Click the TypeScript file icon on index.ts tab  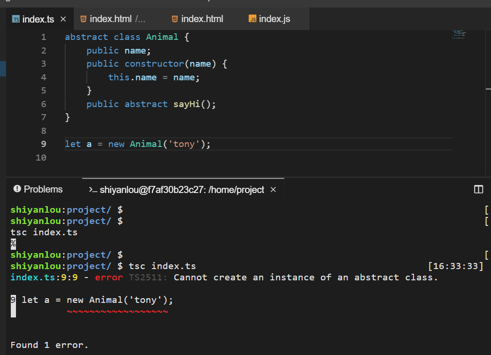[16, 19]
